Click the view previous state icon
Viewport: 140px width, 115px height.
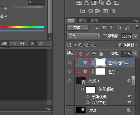13,44
